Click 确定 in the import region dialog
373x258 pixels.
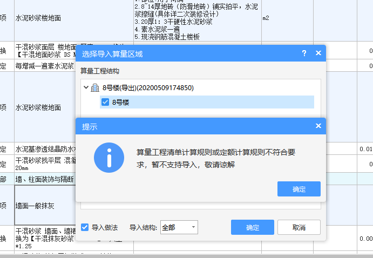click(253, 227)
